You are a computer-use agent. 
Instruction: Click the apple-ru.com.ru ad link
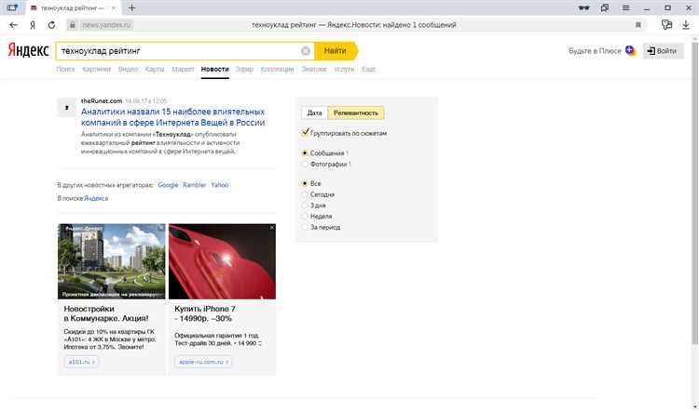pos(203,362)
